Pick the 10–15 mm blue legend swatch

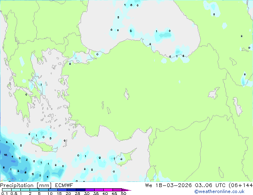(x=53, y=190)
